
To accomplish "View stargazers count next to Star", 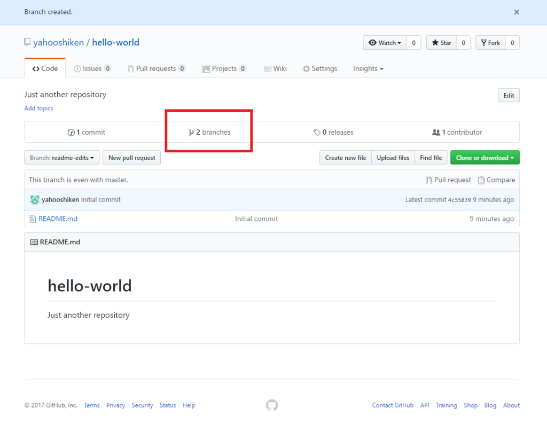I will [463, 43].
